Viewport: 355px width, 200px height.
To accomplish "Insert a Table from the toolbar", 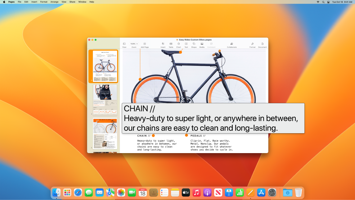I will (x=171, y=44).
